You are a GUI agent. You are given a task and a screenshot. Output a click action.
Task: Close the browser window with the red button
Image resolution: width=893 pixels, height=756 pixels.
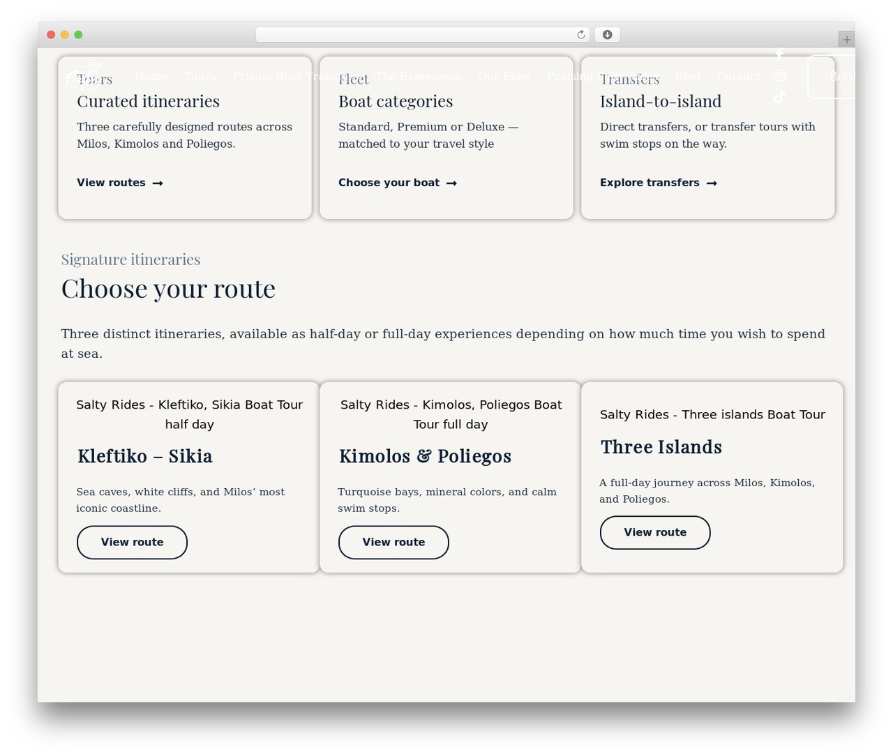(51, 35)
